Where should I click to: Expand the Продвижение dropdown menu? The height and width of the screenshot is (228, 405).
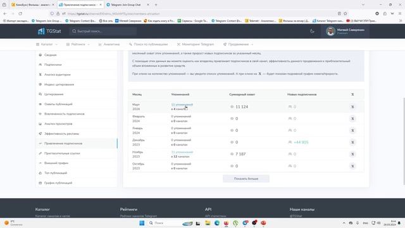click(239, 44)
